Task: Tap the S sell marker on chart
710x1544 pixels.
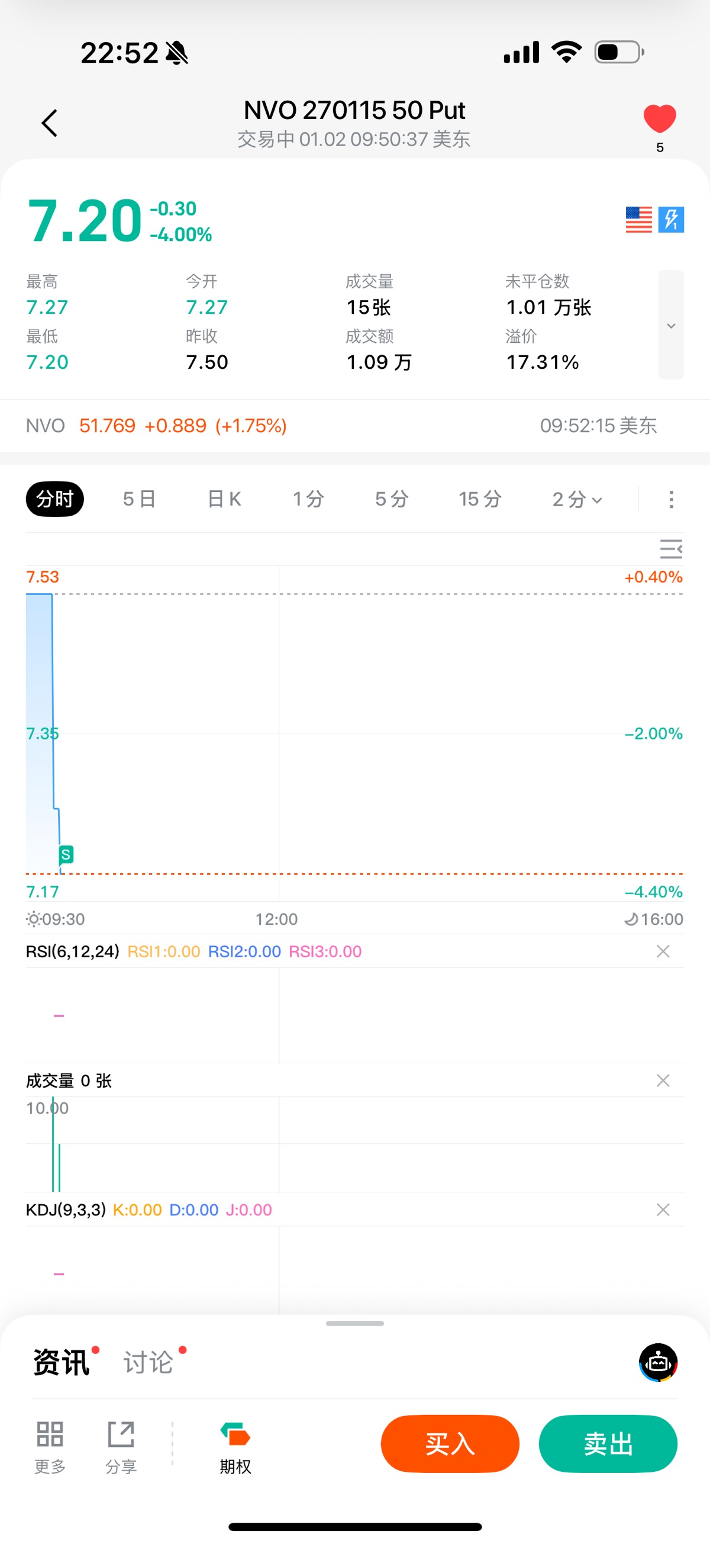Action: pos(66,854)
